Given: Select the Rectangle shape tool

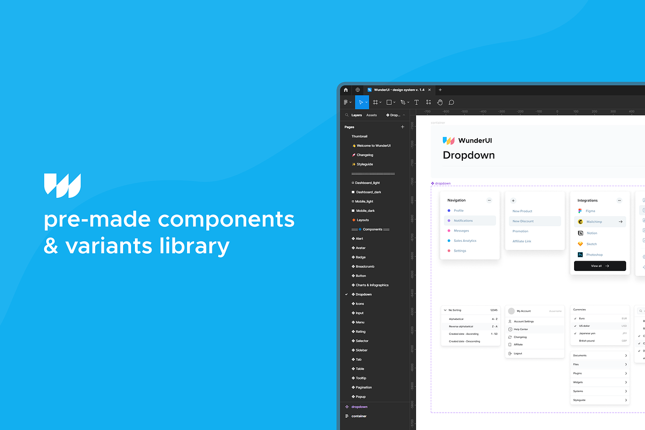Looking at the screenshot, I should click(389, 102).
